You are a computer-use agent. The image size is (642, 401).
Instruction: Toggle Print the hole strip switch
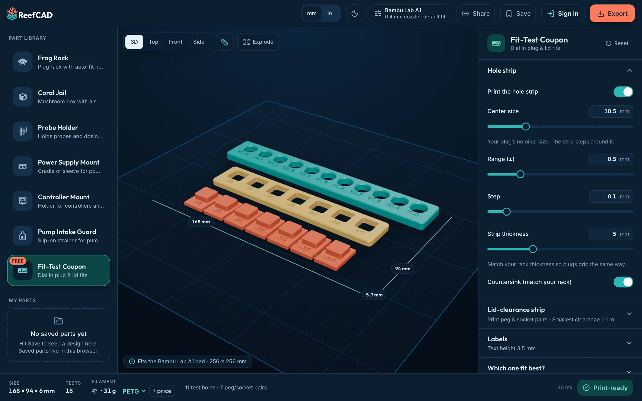623,92
